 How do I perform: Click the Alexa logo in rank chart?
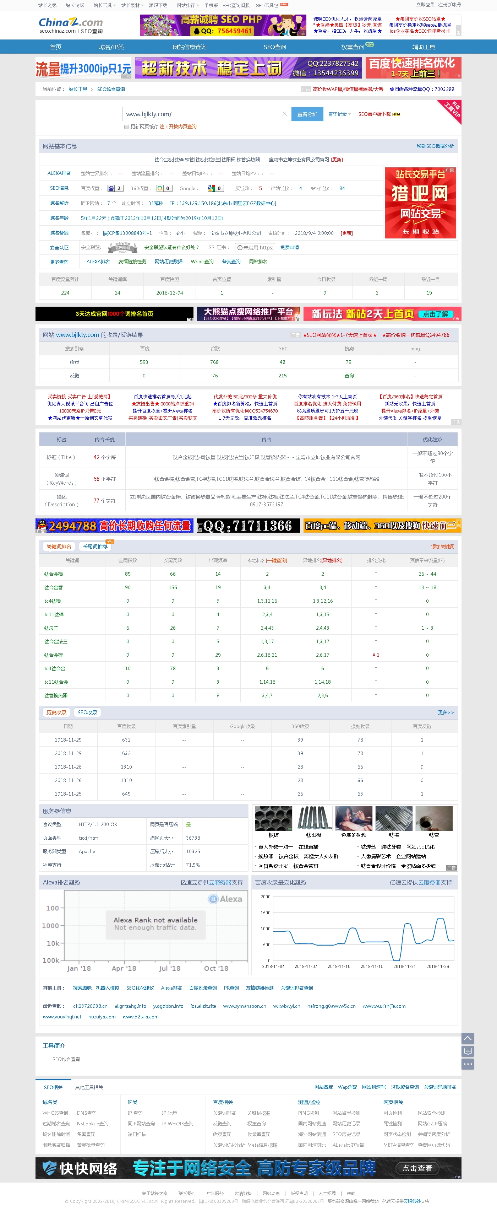pyautogui.click(x=225, y=898)
